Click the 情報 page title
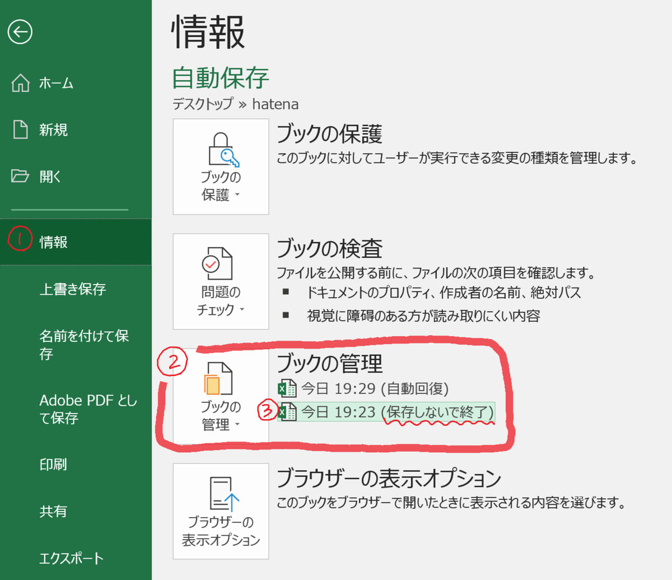The width and height of the screenshot is (672, 580). [208, 32]
